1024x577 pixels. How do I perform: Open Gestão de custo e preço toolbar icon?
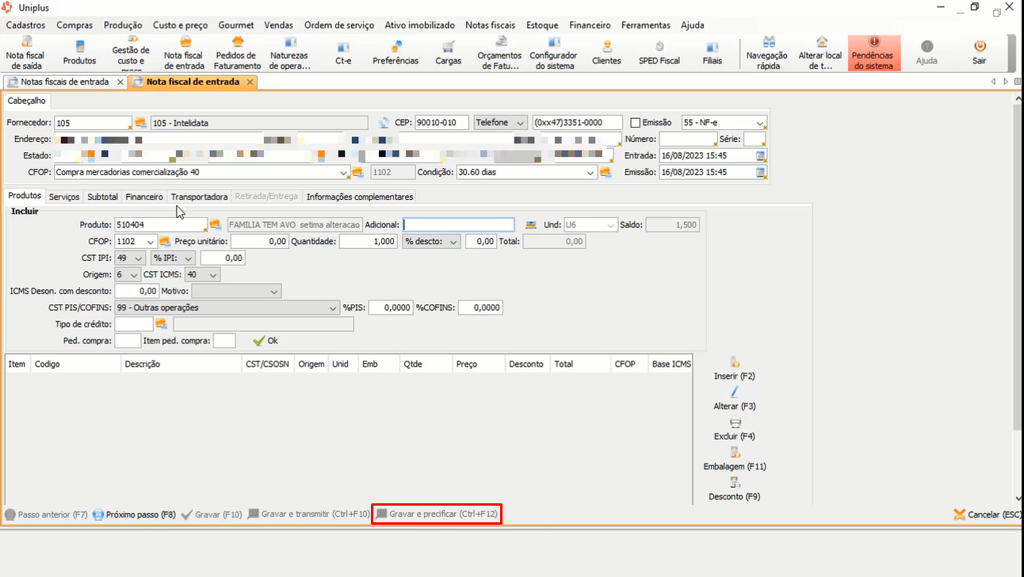click(131, 53)
